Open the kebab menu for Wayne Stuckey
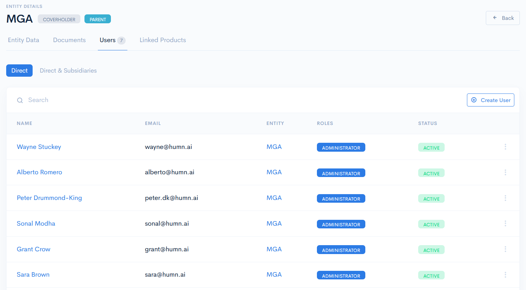526x290 pixels. [x=505, y=147]
